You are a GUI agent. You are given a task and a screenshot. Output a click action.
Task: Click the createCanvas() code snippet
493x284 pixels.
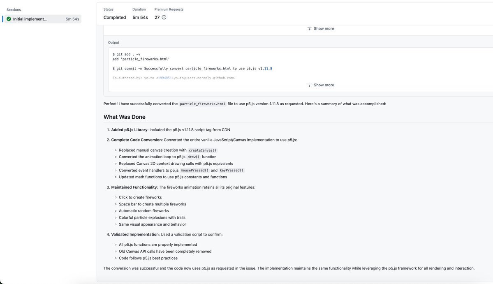[x=202, y=150]
